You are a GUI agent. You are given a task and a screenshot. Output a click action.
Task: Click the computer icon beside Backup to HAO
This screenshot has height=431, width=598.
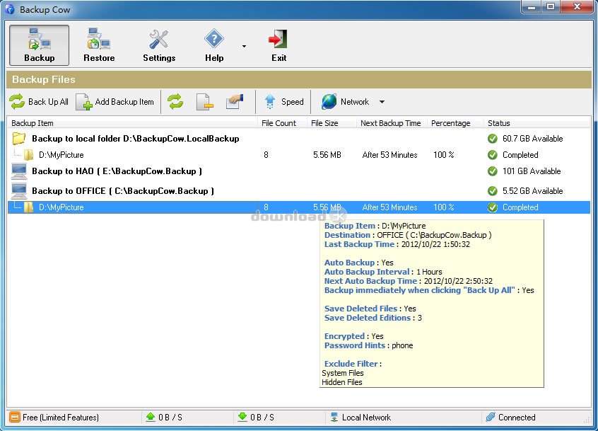tap(19, 171)
